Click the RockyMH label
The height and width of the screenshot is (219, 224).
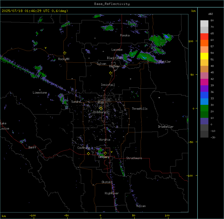pos(64,59)
